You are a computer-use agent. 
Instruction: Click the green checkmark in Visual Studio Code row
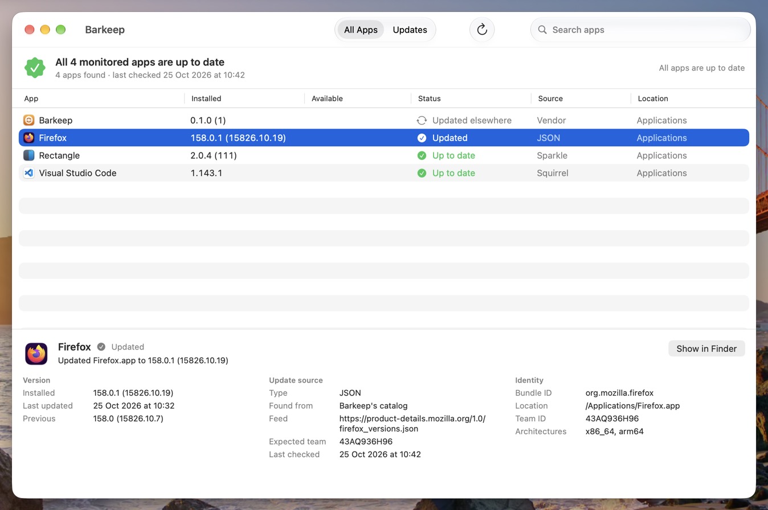click(422, 173)
